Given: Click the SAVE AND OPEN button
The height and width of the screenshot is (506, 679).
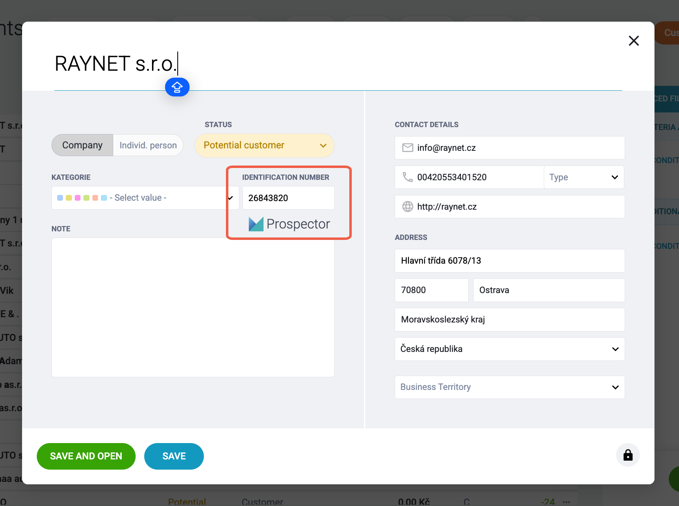Looking at the screenshot, I should 86,456.
